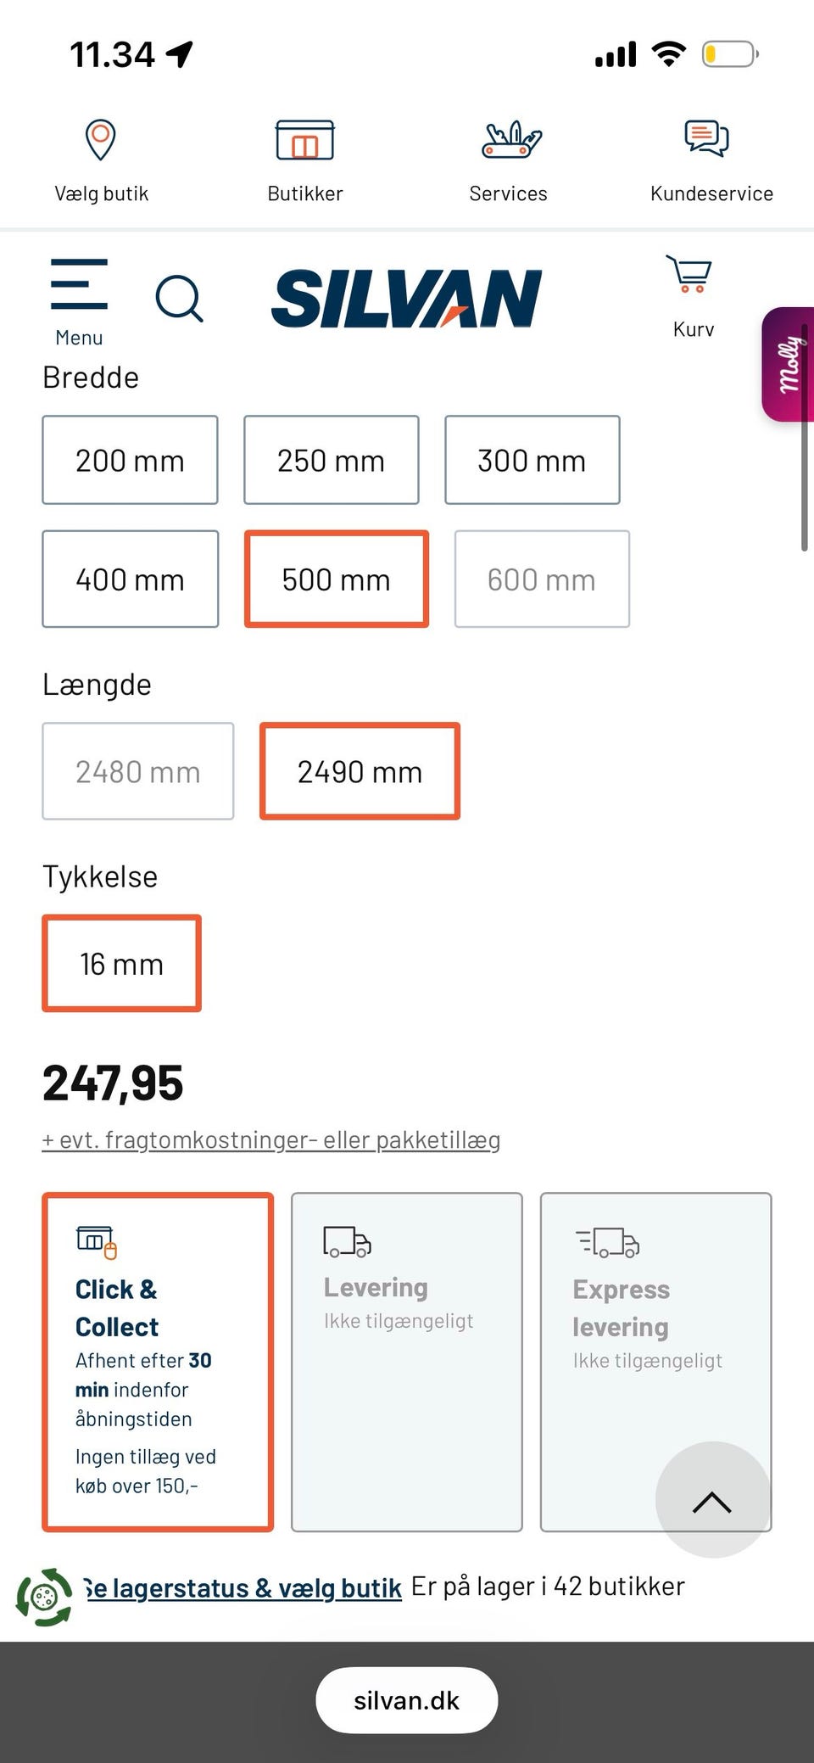814x1763 pixels.
Task: Open the Molly side tab
Action: point(789,365)
